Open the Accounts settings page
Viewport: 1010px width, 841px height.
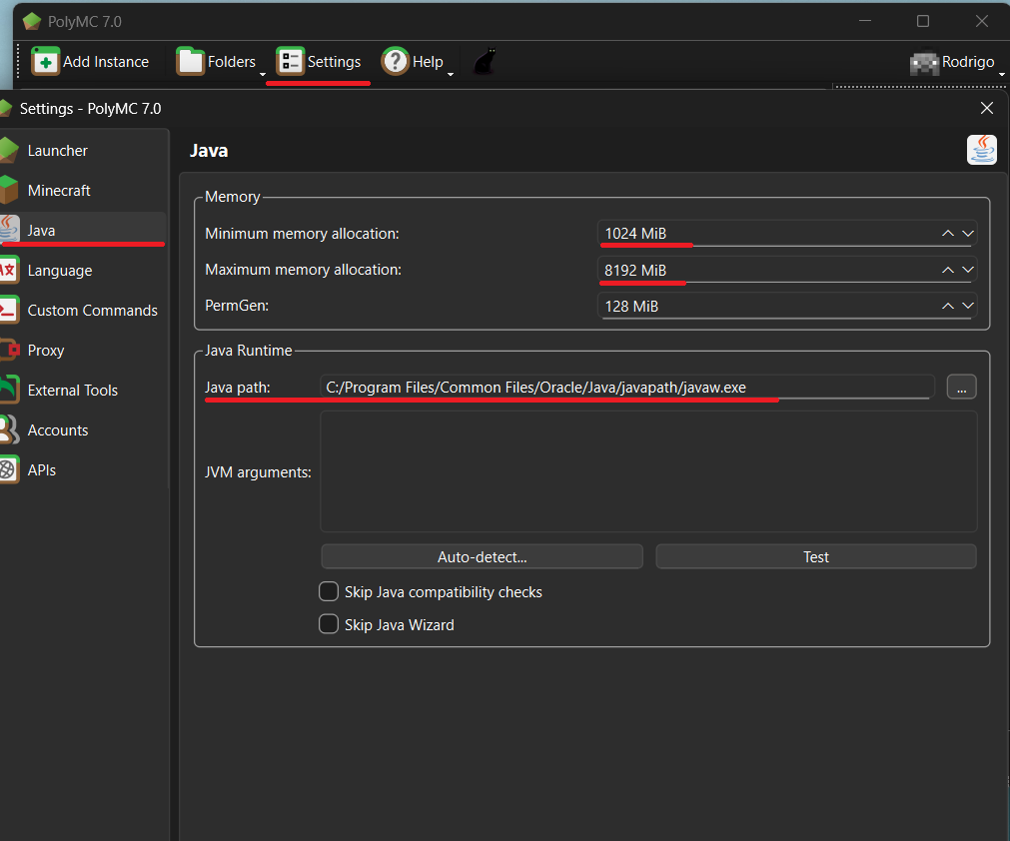tap(58, 430)
